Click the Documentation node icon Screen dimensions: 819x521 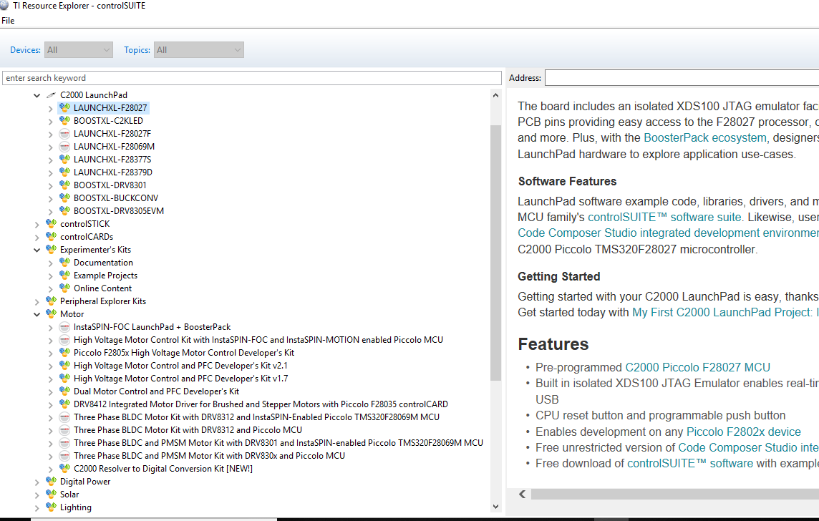[64, 263]
